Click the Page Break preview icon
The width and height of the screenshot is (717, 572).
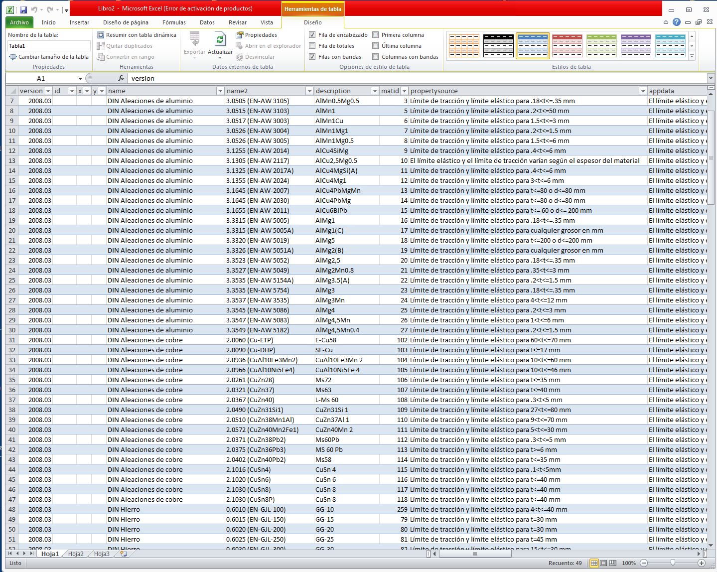(613, 563)
